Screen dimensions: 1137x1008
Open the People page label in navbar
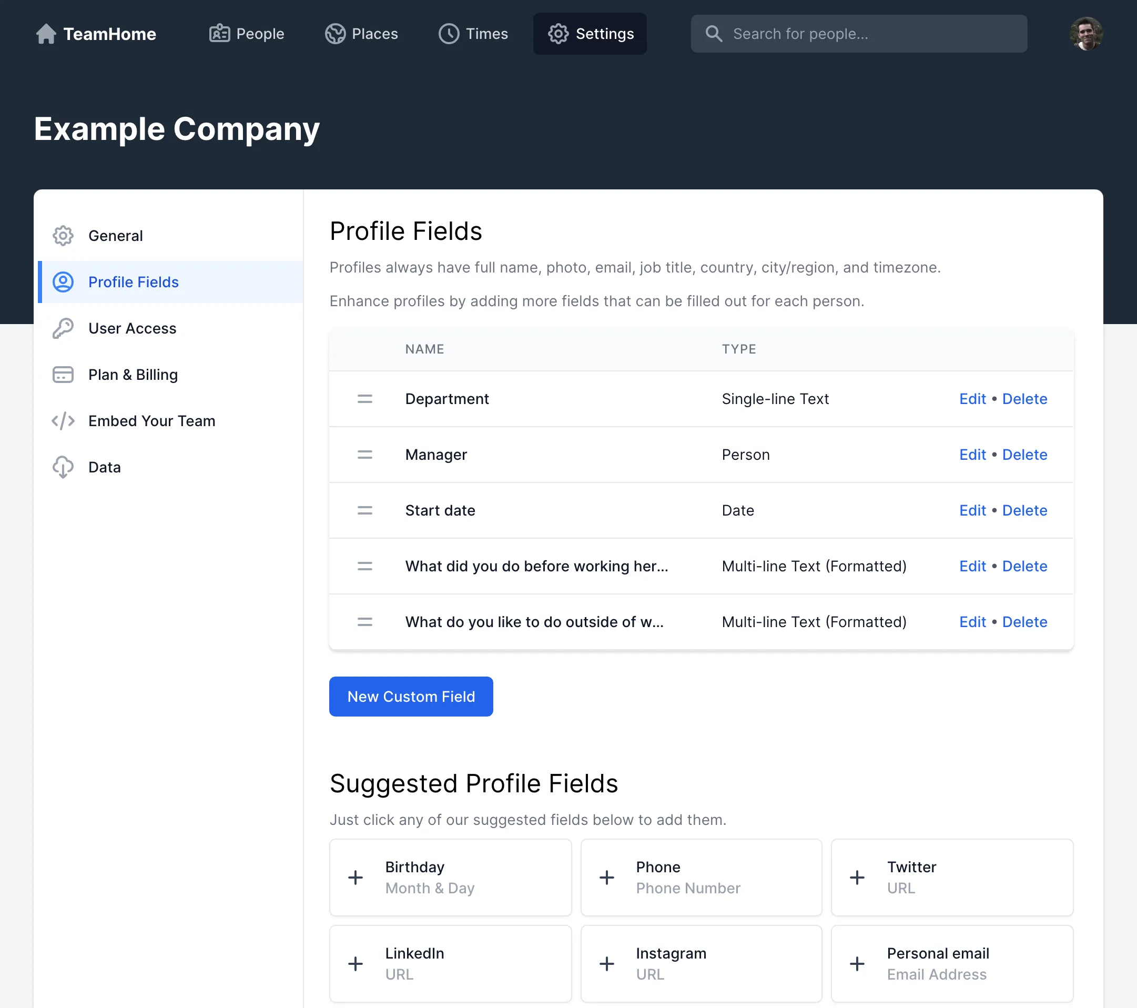(x=260, y=34)
